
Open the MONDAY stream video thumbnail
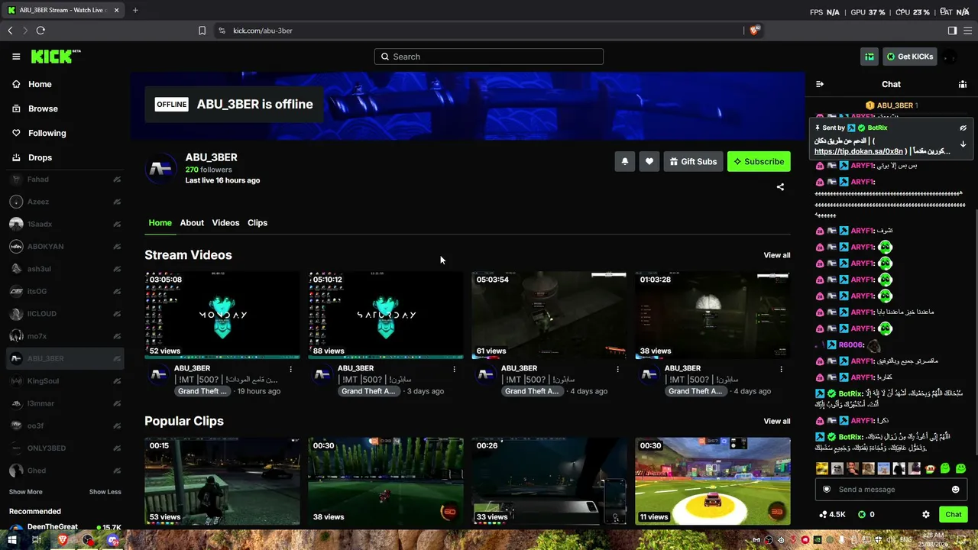point(222,315)
